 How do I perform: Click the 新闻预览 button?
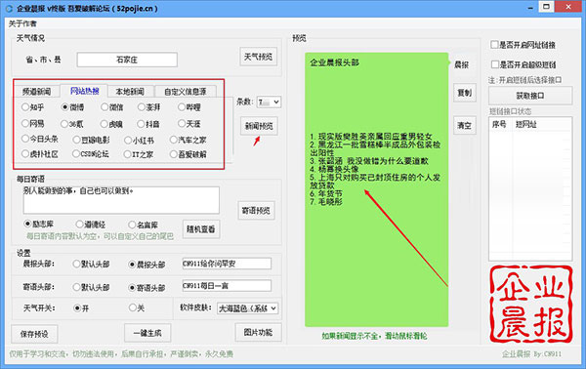259,126
